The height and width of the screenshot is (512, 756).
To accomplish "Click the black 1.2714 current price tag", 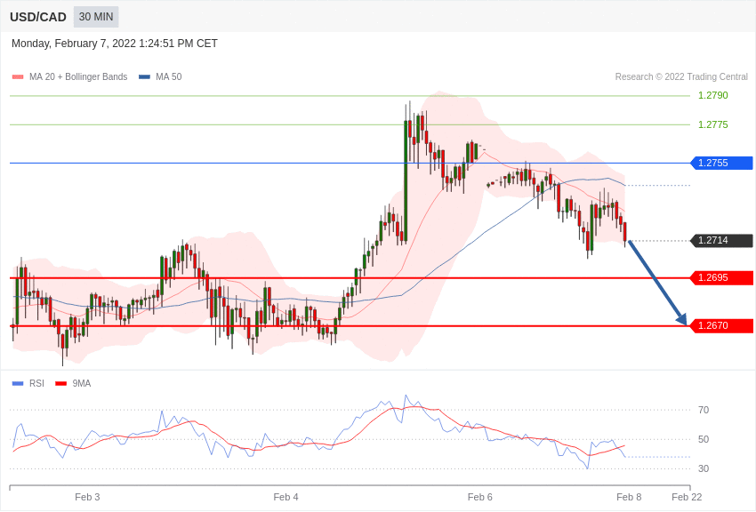I will point(722,240).
